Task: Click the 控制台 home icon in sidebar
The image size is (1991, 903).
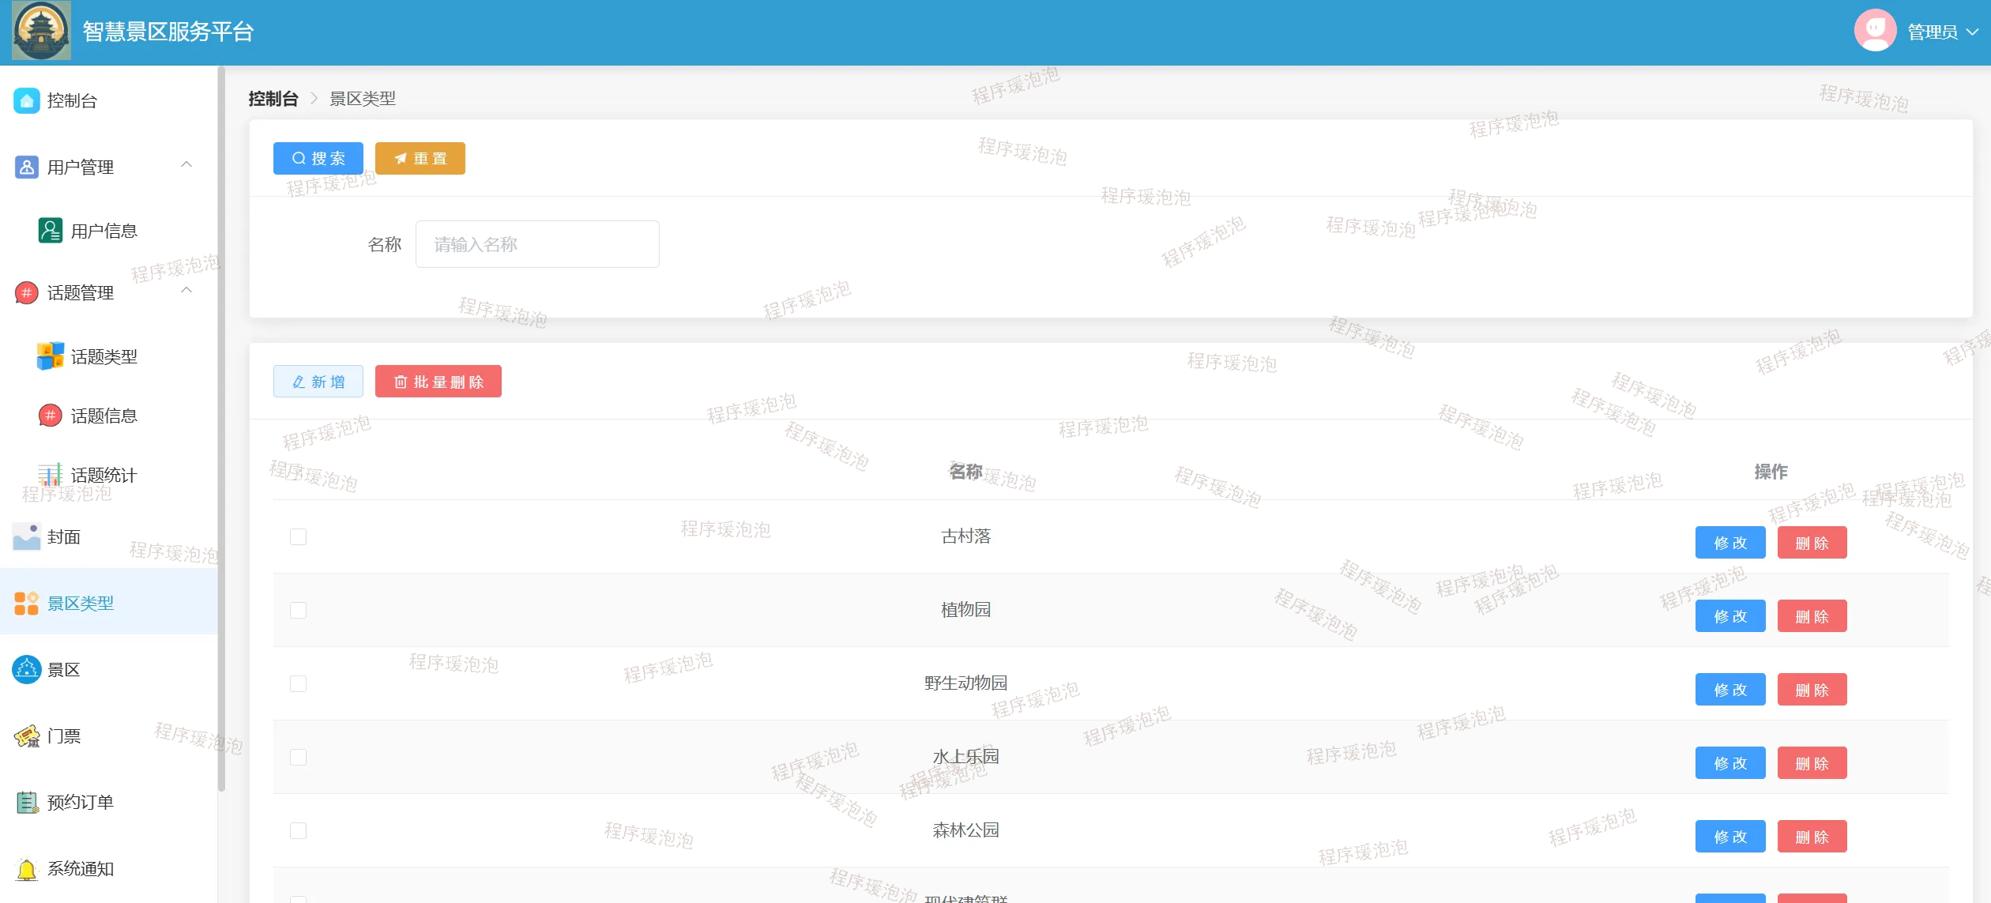Action: point(26,100)
